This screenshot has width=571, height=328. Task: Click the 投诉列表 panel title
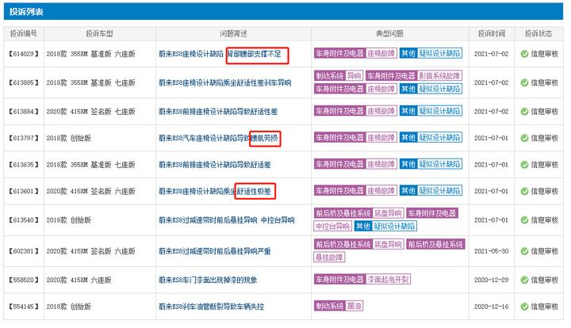26,12
